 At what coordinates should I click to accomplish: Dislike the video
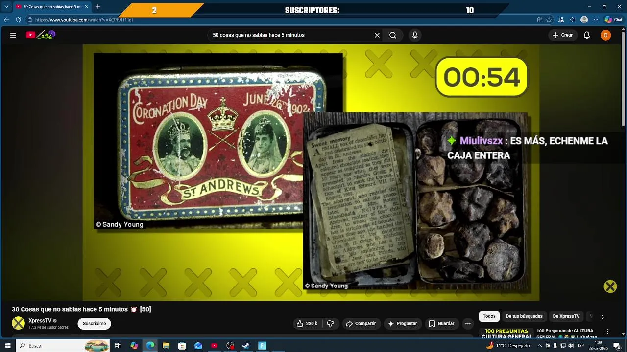[x=330, y=324]
